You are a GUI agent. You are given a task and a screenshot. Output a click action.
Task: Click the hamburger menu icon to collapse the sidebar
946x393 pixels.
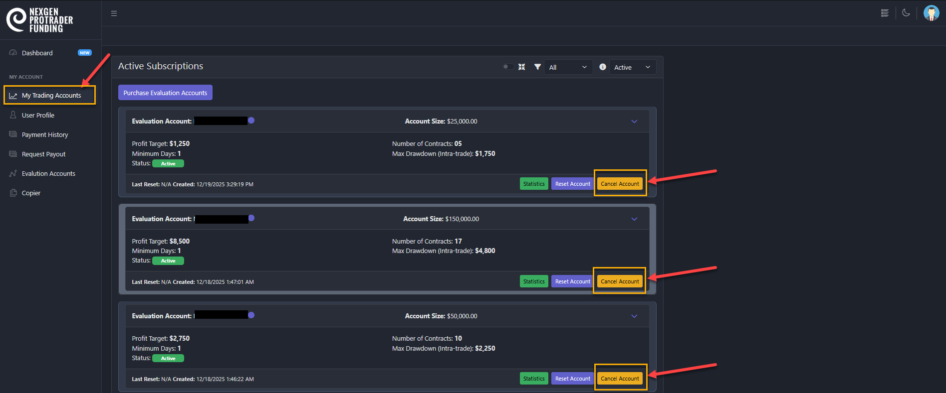pyautogui.click(x=114, y=13)
